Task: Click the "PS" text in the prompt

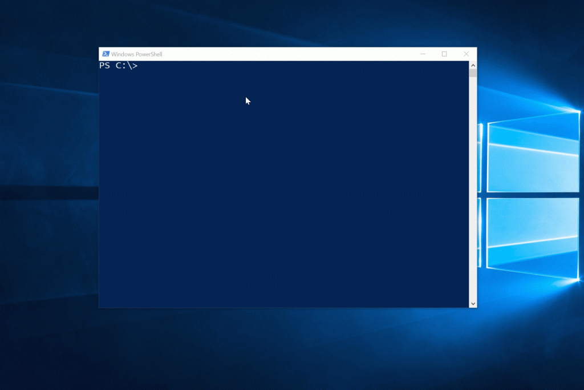Action: (105, 66)
